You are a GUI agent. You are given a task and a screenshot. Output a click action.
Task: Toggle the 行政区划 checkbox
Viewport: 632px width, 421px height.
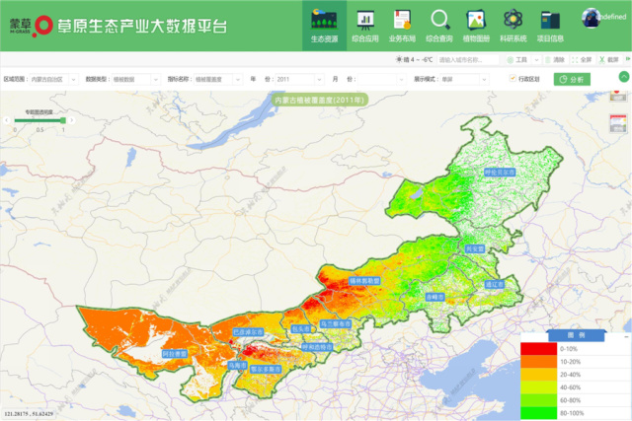(512, 78)
